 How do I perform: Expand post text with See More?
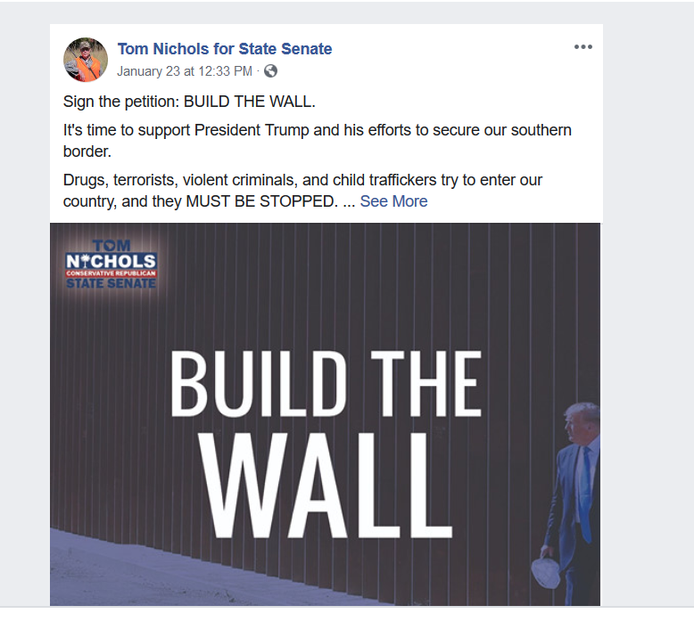[393, 201]
